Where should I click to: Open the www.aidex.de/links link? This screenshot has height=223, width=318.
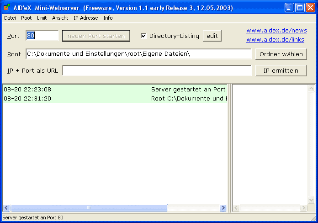[x=275, y=40]
